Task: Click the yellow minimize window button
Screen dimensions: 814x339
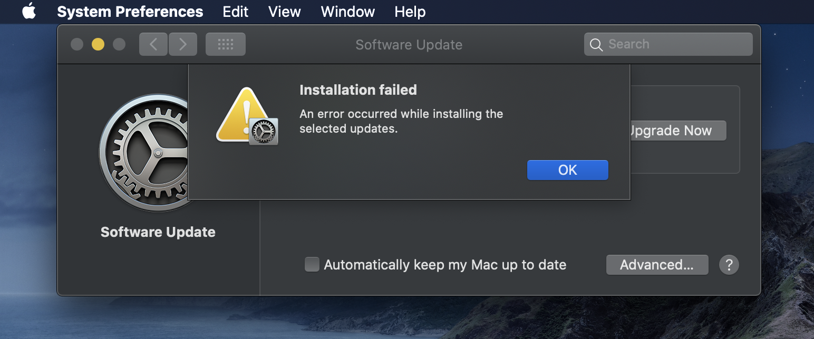Action: pos(98,44)
